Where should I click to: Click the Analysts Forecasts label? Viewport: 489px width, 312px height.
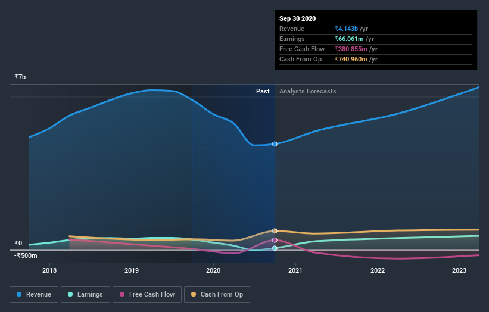click(x=308, y=91)
